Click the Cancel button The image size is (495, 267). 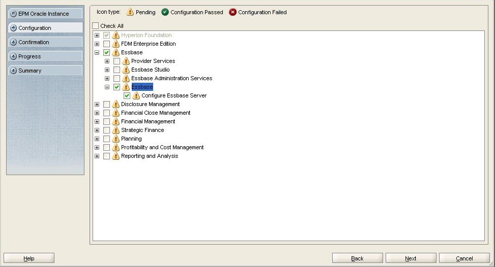pos(464,258)
